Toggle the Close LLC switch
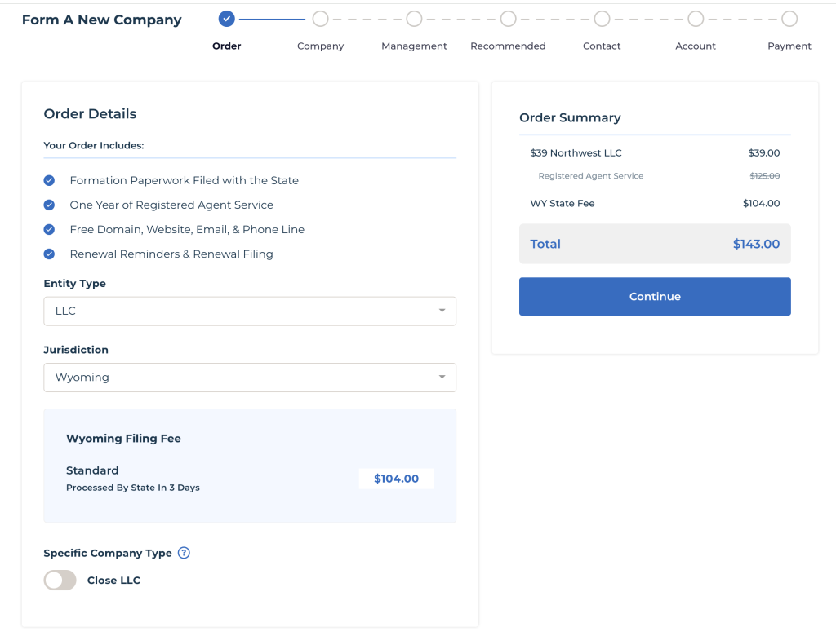This screenshot has width=836, height=636. 60,580
